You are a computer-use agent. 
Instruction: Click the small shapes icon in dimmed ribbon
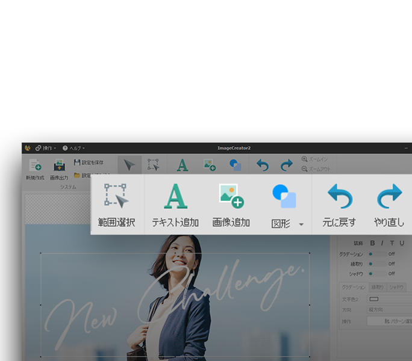pyautogui.click(x=236, y=165)
